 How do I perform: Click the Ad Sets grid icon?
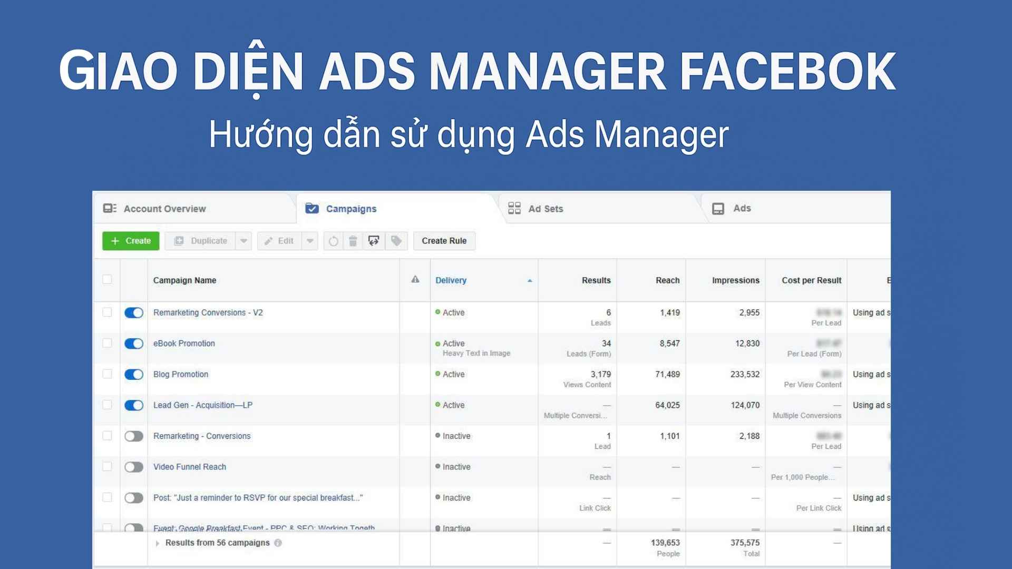point(514,208)
